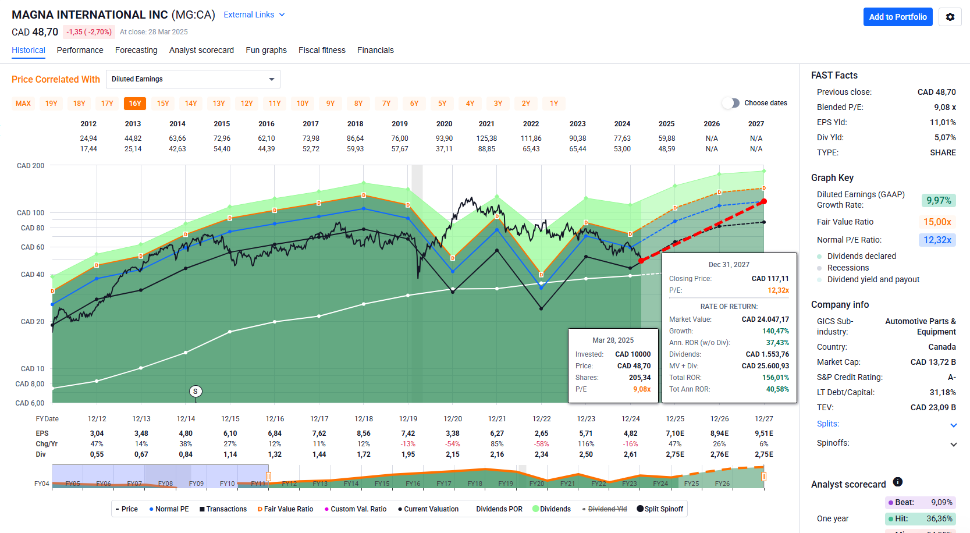Open the settings gear icon

click(x=950, y=17)
